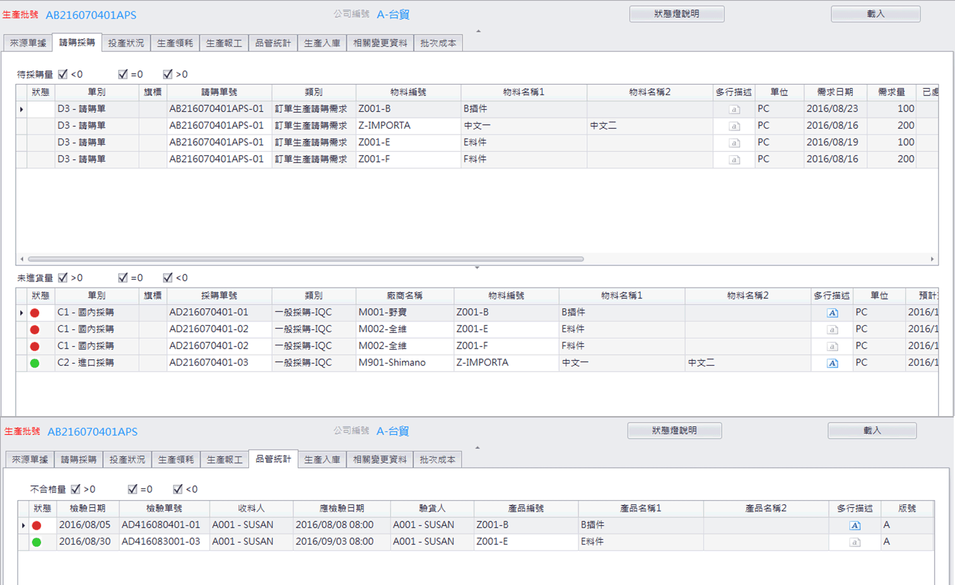
Task: Open multi-line description icon in Z001-E requisition row
Action: 734,143
